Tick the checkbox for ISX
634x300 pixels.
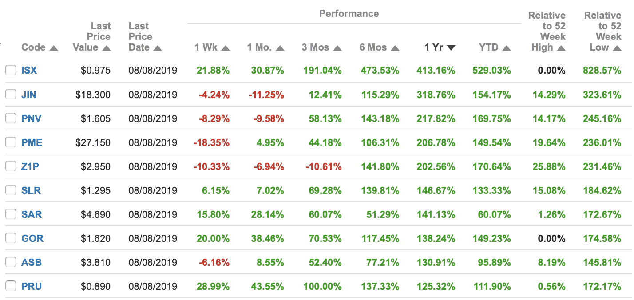click(11, 70)
